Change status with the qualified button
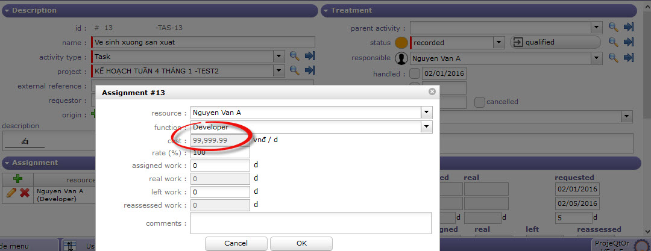This screenshot has width=651, height=251. [555, 42]
